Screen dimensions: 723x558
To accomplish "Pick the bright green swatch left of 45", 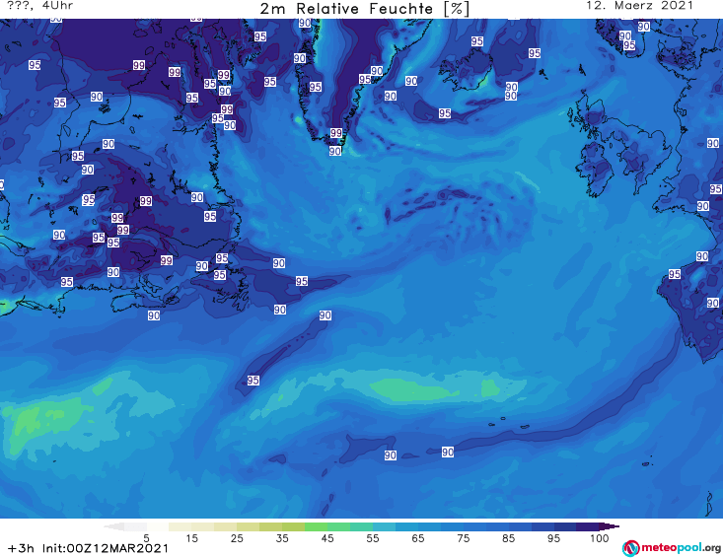I will click(x=316, y=526).
